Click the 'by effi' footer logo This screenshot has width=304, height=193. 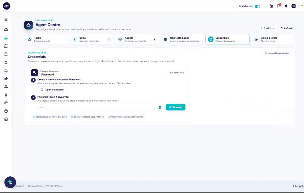click(298, 186)
